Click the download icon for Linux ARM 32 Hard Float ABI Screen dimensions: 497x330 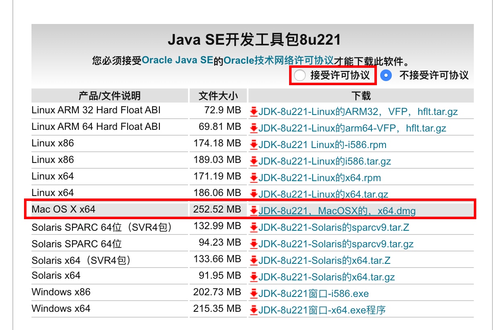coord(254,110)
